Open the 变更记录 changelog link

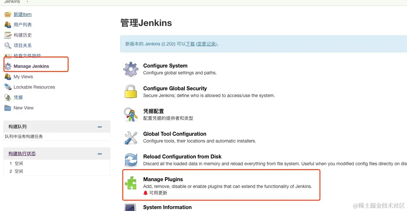tap(206, 44)
